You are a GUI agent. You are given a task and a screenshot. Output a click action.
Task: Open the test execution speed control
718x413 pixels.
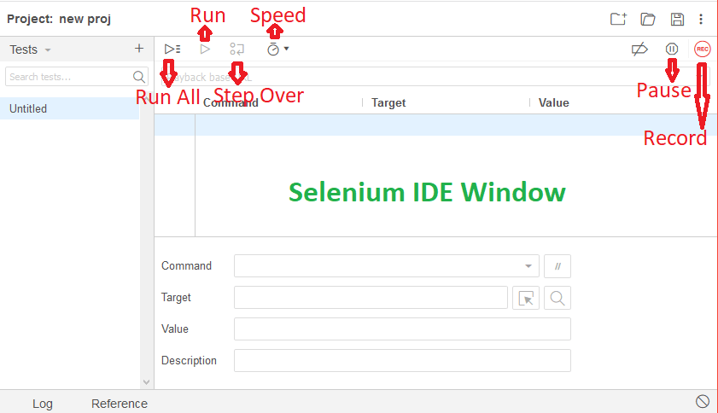point(273,49)
